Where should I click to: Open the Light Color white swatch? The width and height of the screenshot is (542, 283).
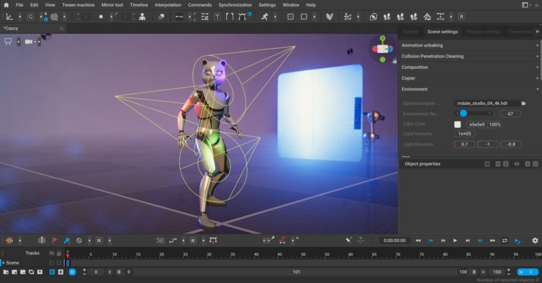(x=457, y=125)
